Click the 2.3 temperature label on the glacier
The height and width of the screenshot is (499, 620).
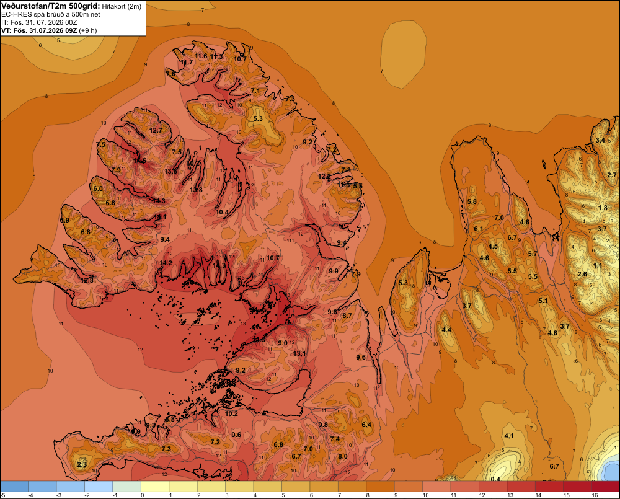[82, 464]
